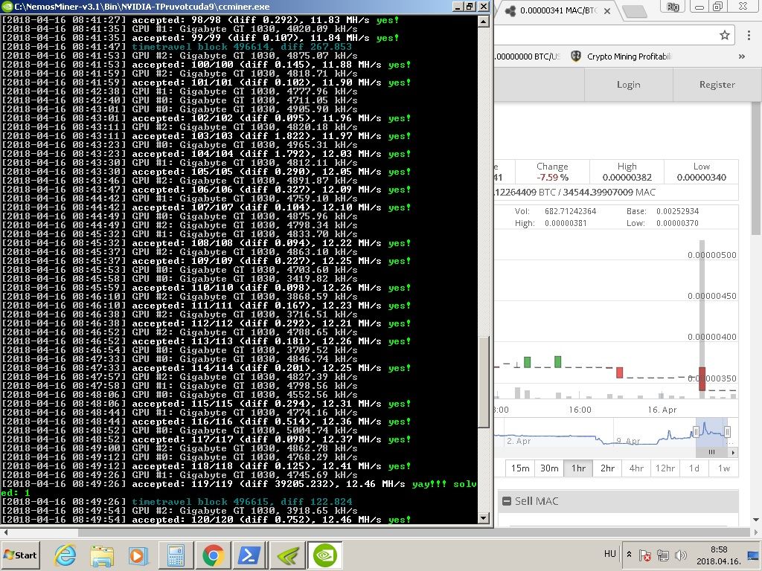Click the console vertical scrollbar thumb
762x571 pixels.
point(483,382)
